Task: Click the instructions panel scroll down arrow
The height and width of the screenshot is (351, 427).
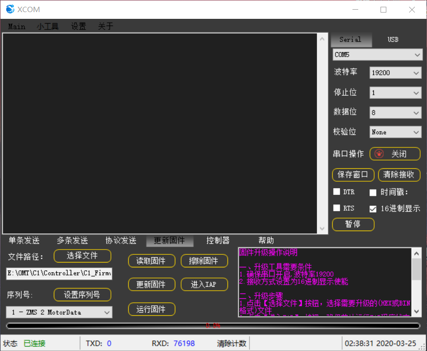Action: click(416, 311)
